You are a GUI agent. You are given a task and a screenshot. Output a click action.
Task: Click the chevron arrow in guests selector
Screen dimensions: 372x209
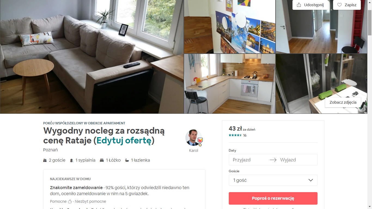310,180
